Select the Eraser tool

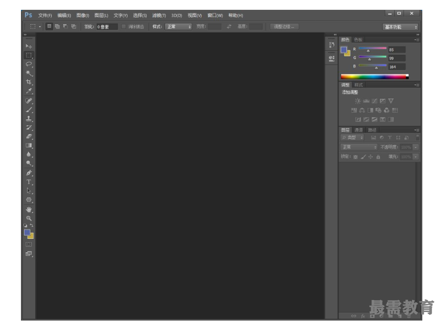(x=29, y=137)
